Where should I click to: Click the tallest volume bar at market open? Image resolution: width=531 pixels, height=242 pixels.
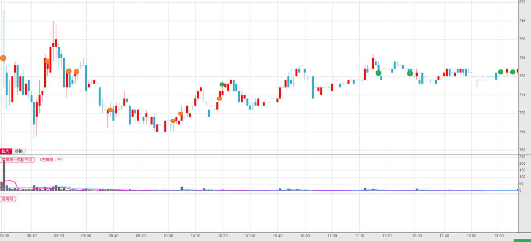(x=4, y=175)
